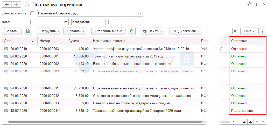Click the forward navigation arrow
This screenshot has height=126, width=267.
pyautogui.click(x=16, y=4)
